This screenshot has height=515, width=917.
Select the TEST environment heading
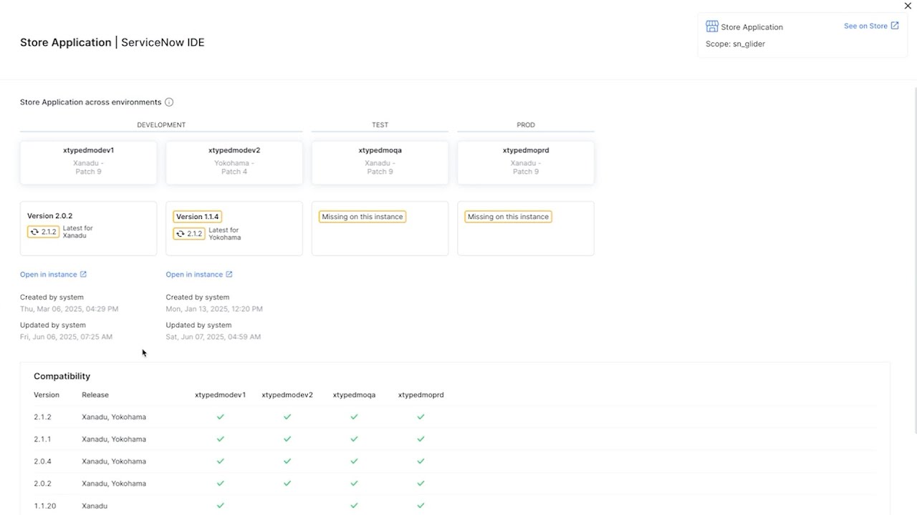click(x=380, y=124)
